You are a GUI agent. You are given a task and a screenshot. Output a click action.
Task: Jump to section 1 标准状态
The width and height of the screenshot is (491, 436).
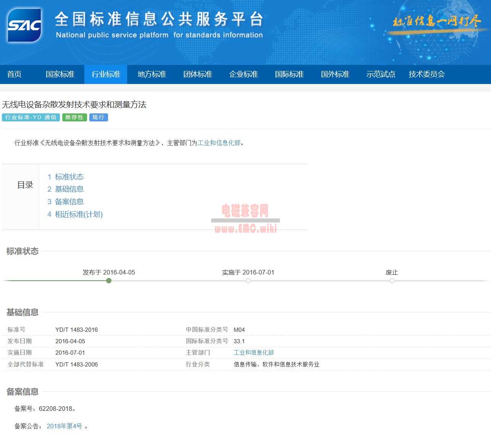[x=69, y=177]
